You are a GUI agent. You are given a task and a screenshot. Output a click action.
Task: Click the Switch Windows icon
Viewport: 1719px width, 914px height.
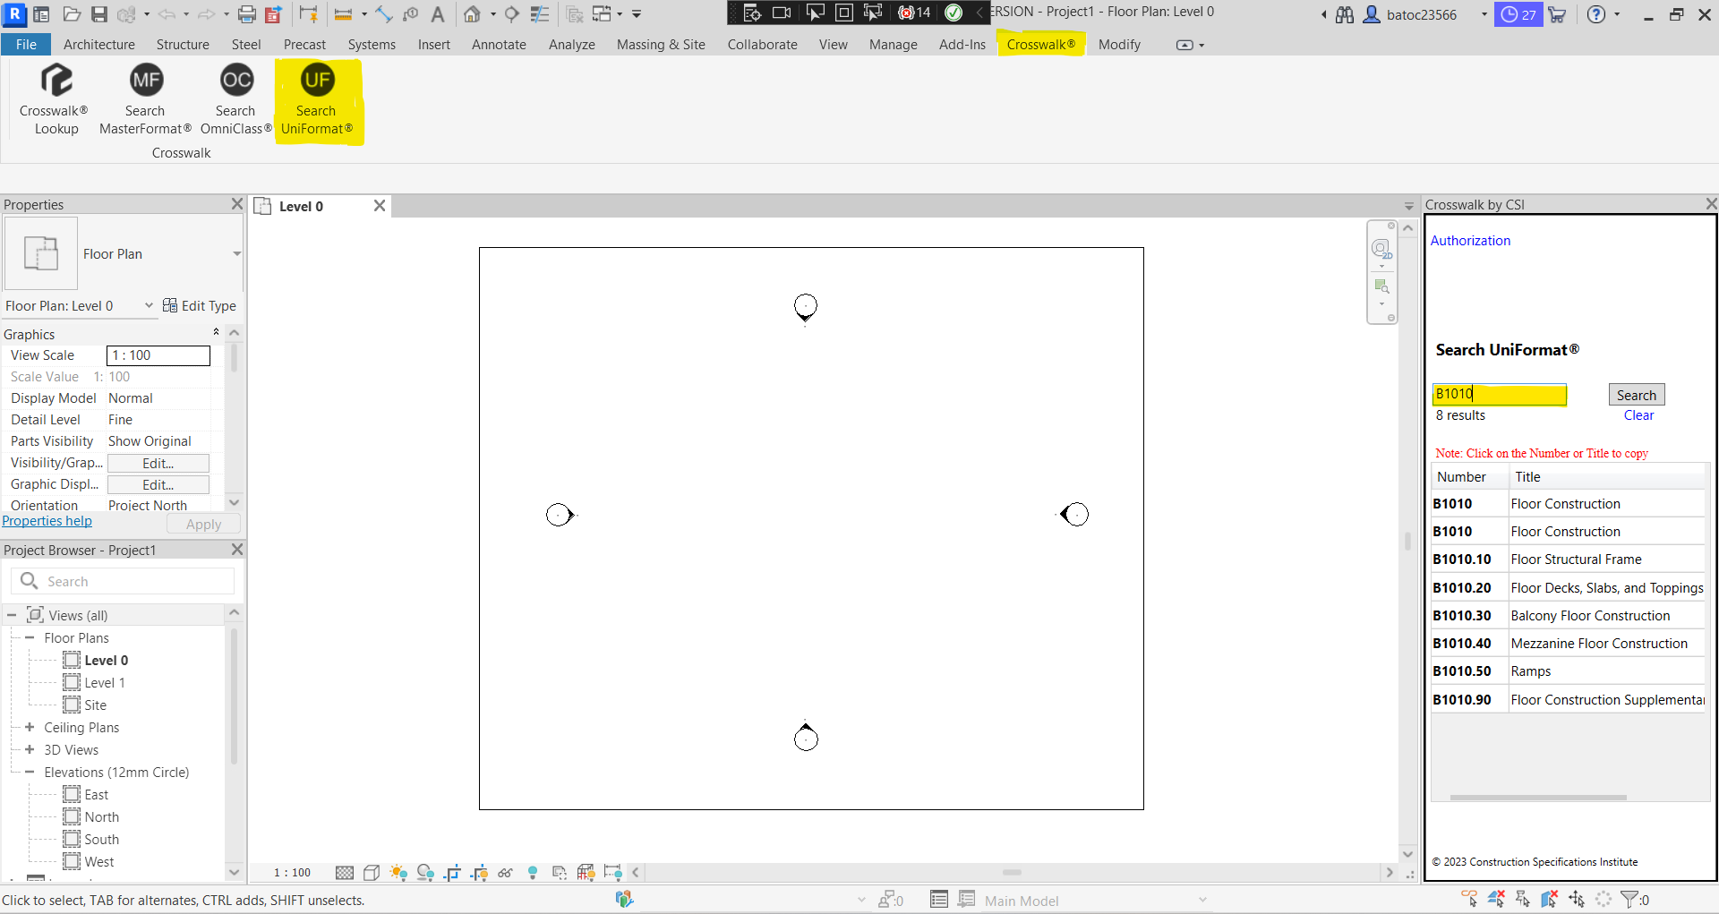click(602, 14)
